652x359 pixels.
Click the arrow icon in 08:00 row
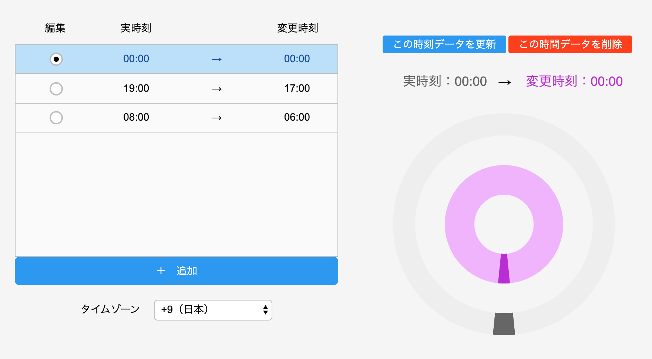pyautogui.click(x=216, y=118)
